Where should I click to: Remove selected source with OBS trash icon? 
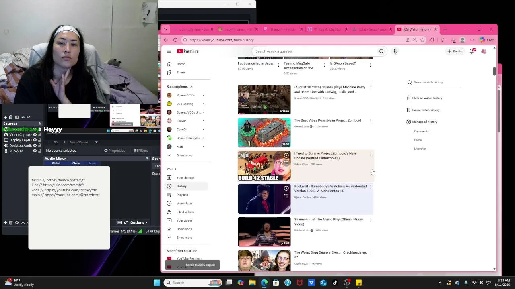[11, 222]
